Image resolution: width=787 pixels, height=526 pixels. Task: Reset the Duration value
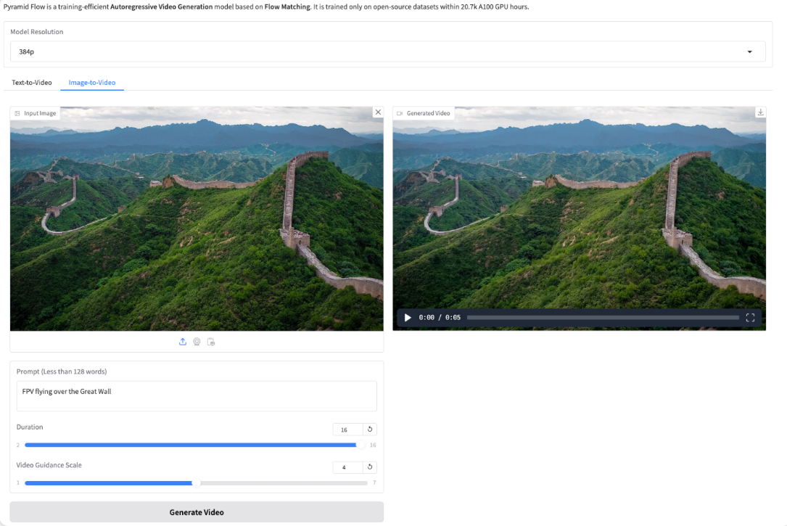click(370, 429)
